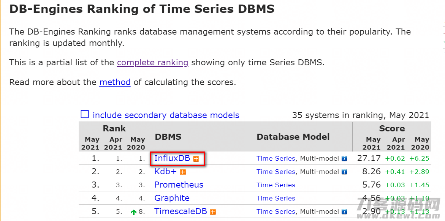The image size is (445, 221).
Task: Click the Time Series model link for Graphite
Action: point(276,198)
